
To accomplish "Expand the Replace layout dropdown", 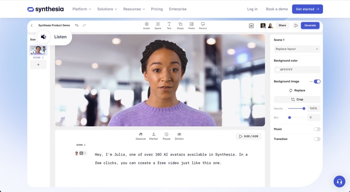I will click(297, 49).
